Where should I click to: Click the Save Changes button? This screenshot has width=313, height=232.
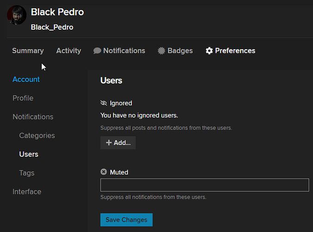126,220
